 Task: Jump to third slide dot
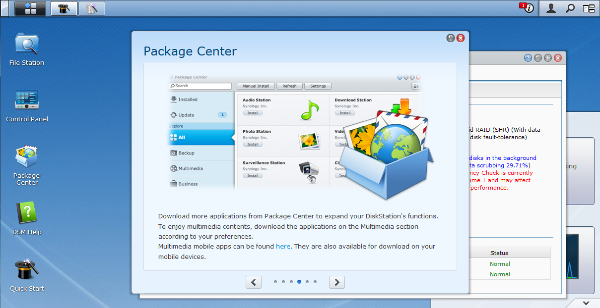click(291, 282)
